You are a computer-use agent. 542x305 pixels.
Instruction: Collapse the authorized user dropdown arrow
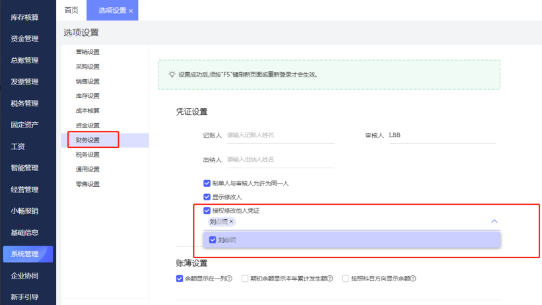pos(494,222)
